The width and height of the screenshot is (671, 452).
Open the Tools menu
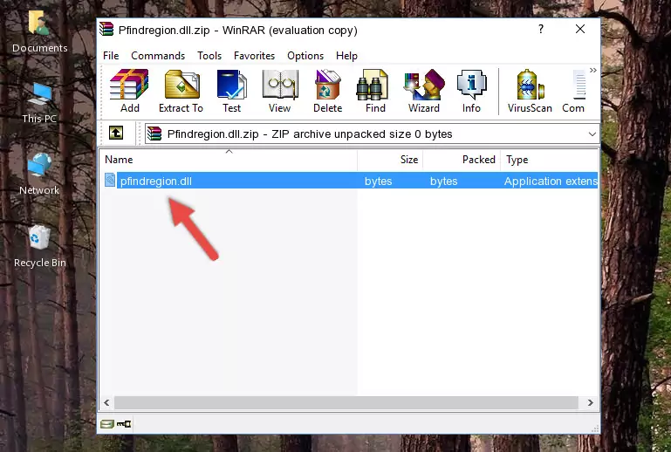(x=209, y=56)
